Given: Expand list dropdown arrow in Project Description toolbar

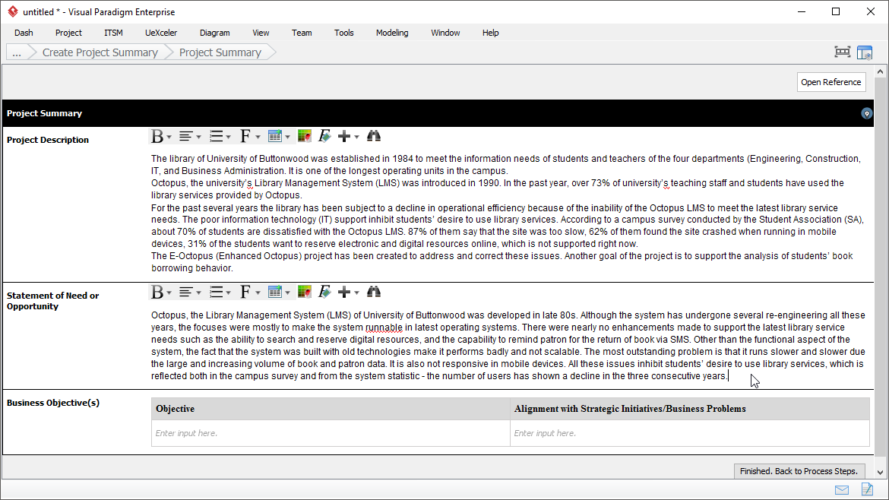Looking at the screenshot, I should click(228, 138).
